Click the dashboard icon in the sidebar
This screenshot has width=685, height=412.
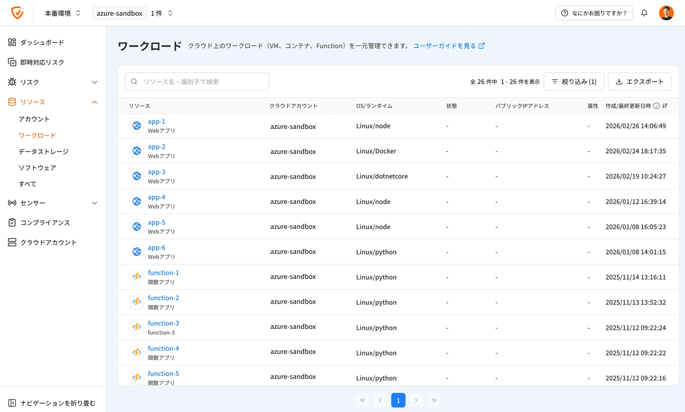tap(12, 42)
